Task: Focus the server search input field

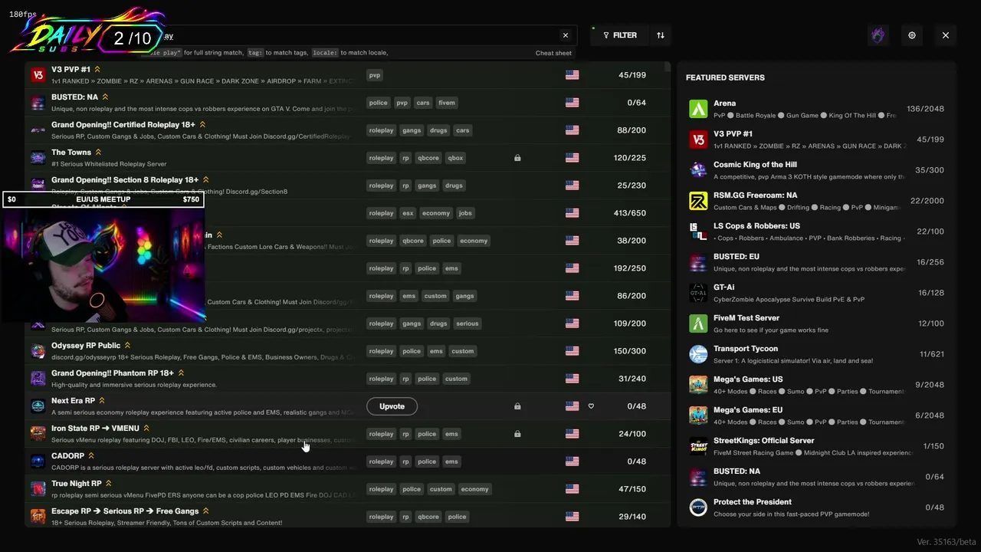Action: click(360, 35)
